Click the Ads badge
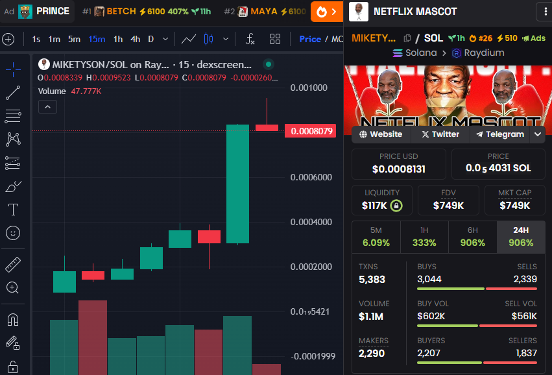 (x=534, y=38)
